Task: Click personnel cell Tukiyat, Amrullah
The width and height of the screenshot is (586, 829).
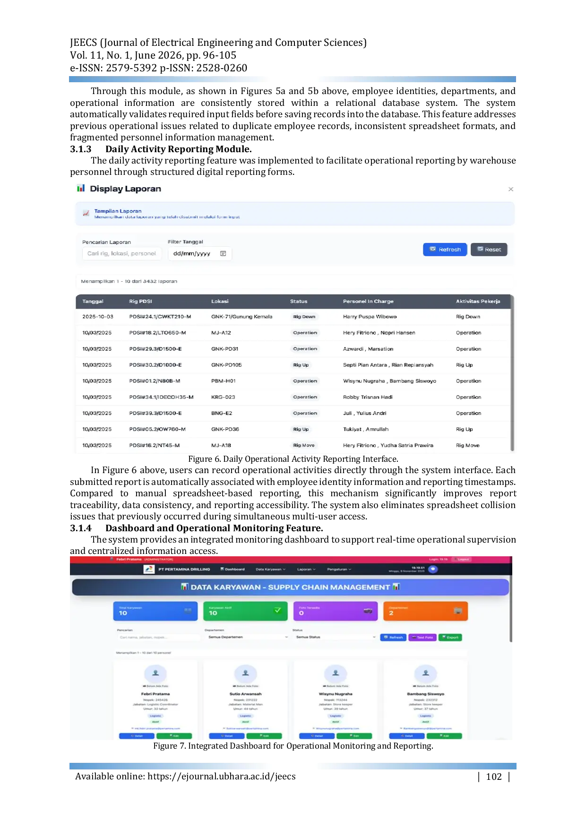Action: pyautogui.click(x=366, y=429)
